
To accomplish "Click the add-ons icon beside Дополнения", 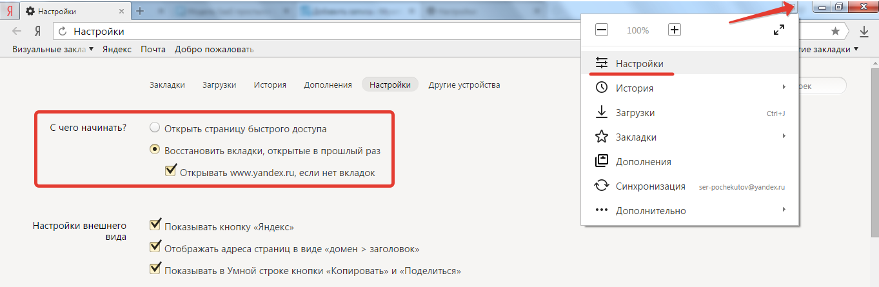I will 601,161.
